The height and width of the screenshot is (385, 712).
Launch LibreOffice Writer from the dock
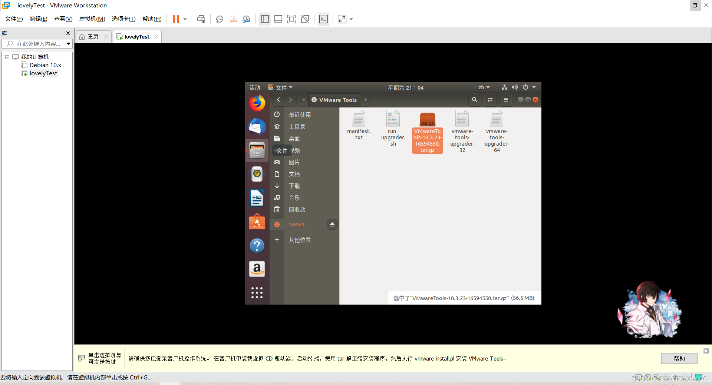coord(257,198)
